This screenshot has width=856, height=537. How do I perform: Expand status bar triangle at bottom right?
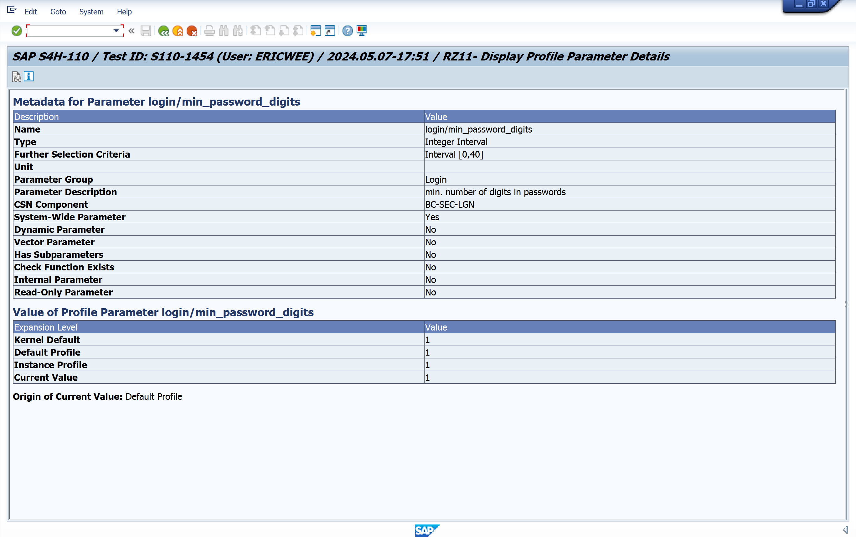[846, 530]
